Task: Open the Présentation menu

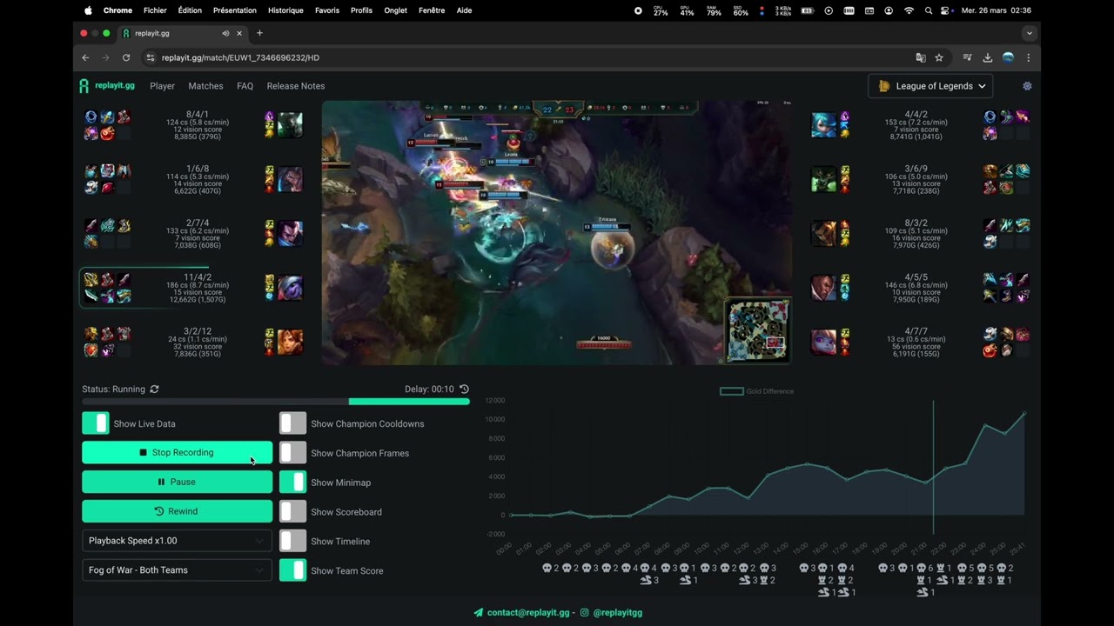Action: point(235,10)
